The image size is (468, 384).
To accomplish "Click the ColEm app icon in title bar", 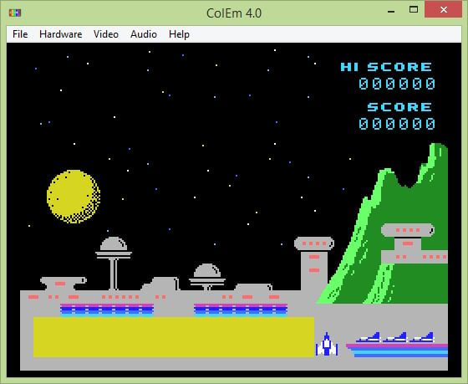I will pyautogui.click(x=15, y=13).
